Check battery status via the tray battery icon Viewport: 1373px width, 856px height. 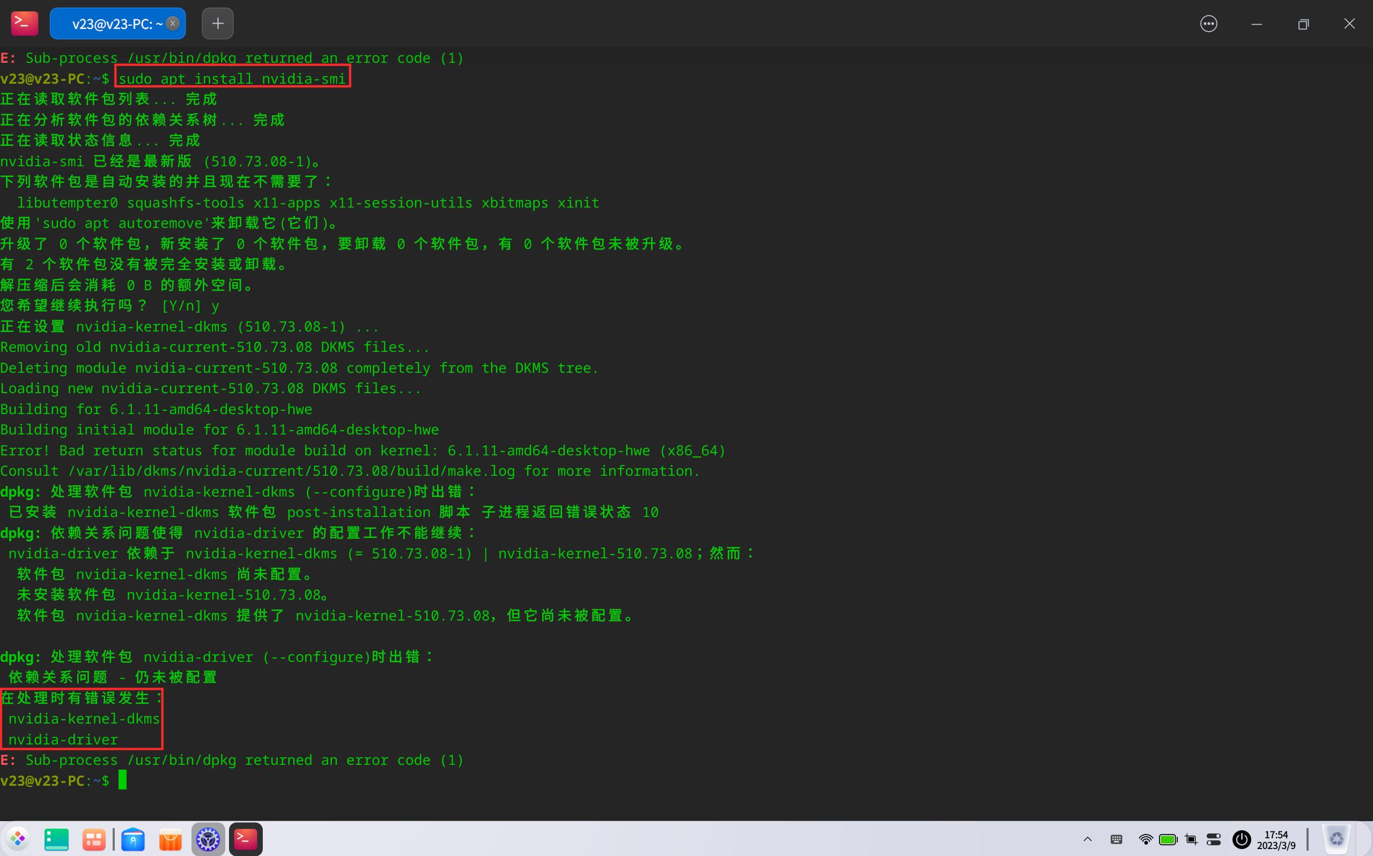(1168, 839)
